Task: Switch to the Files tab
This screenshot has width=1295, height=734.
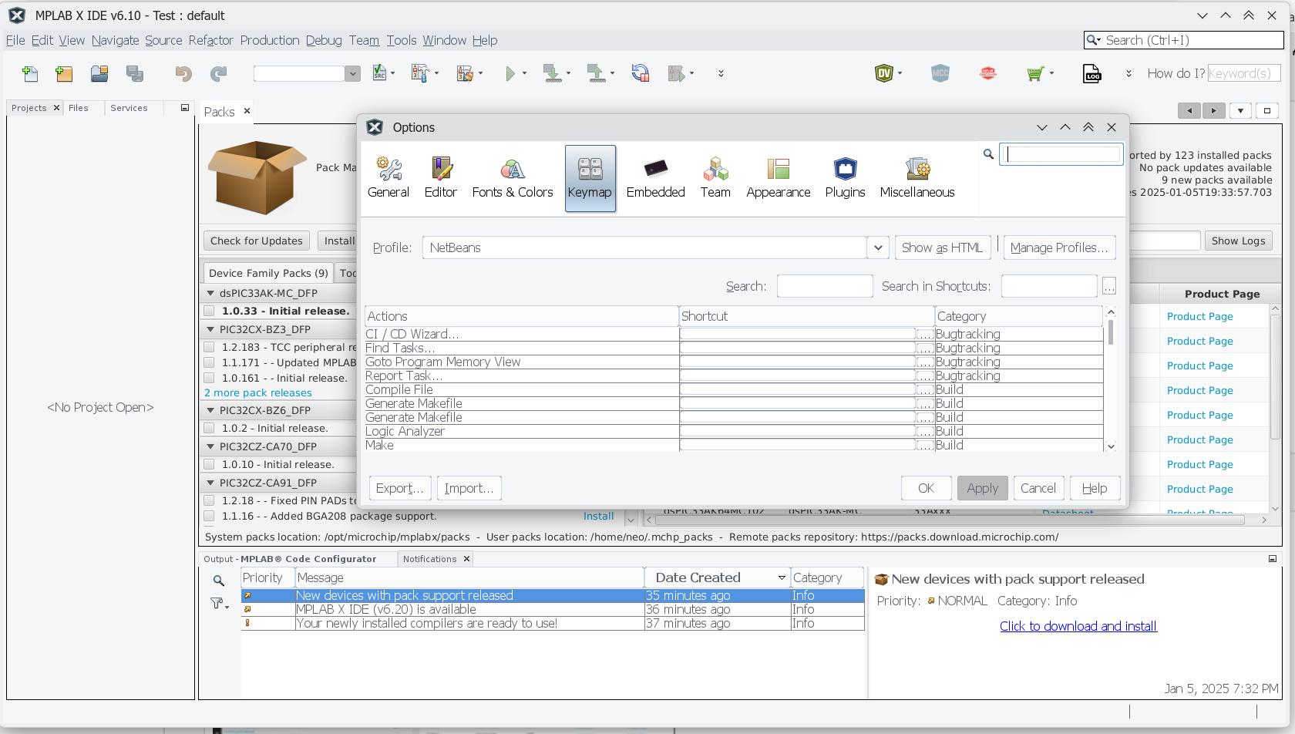Action: pos(78,108)
